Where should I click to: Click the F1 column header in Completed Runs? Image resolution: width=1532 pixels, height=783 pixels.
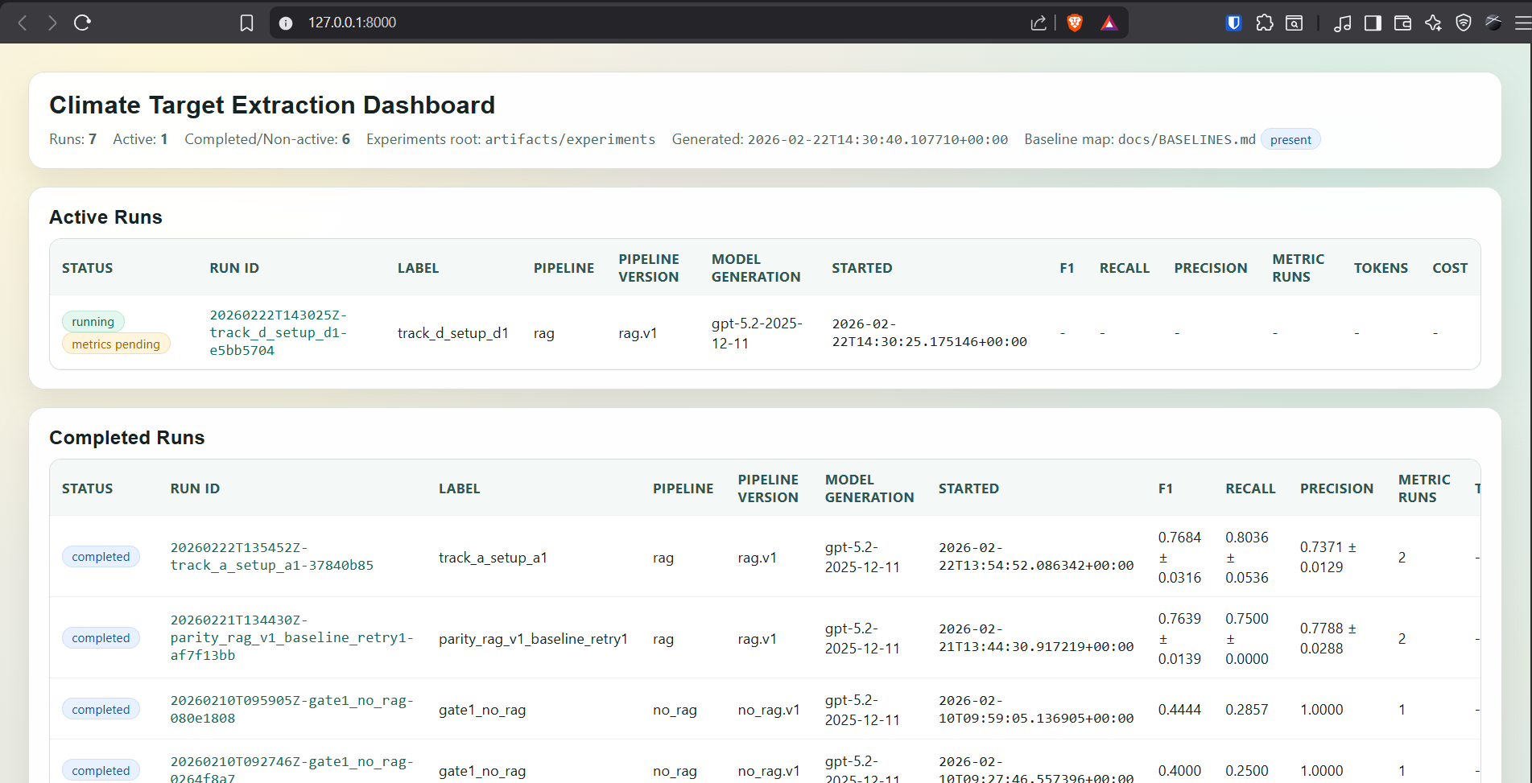tap(1165, 488)
